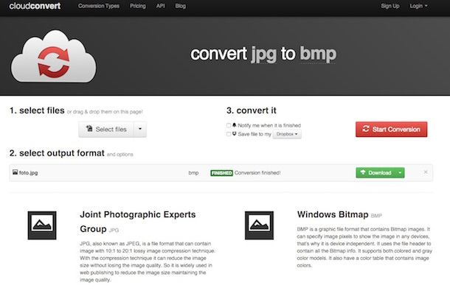Click the Joint Photographic Experts Group heading
This screenshot has width=450, height=296.
[138, 222]
